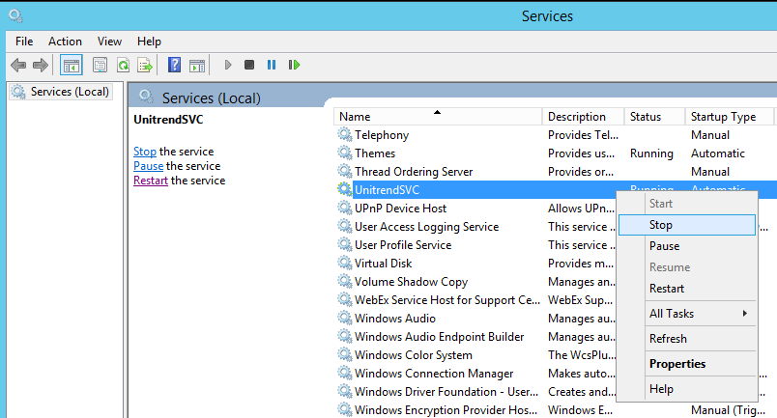Select the Volume Shadow Copy service

coord(475,281)
